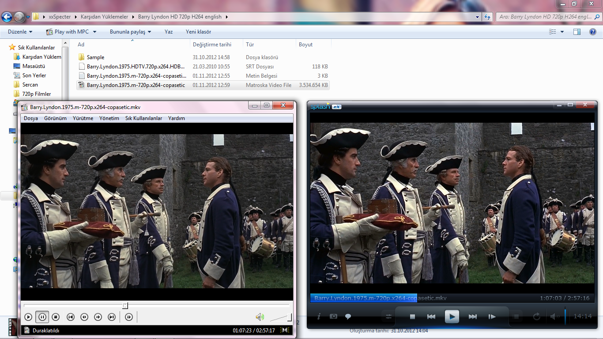Click the large Play button in Splash

(x=452, y=316)
